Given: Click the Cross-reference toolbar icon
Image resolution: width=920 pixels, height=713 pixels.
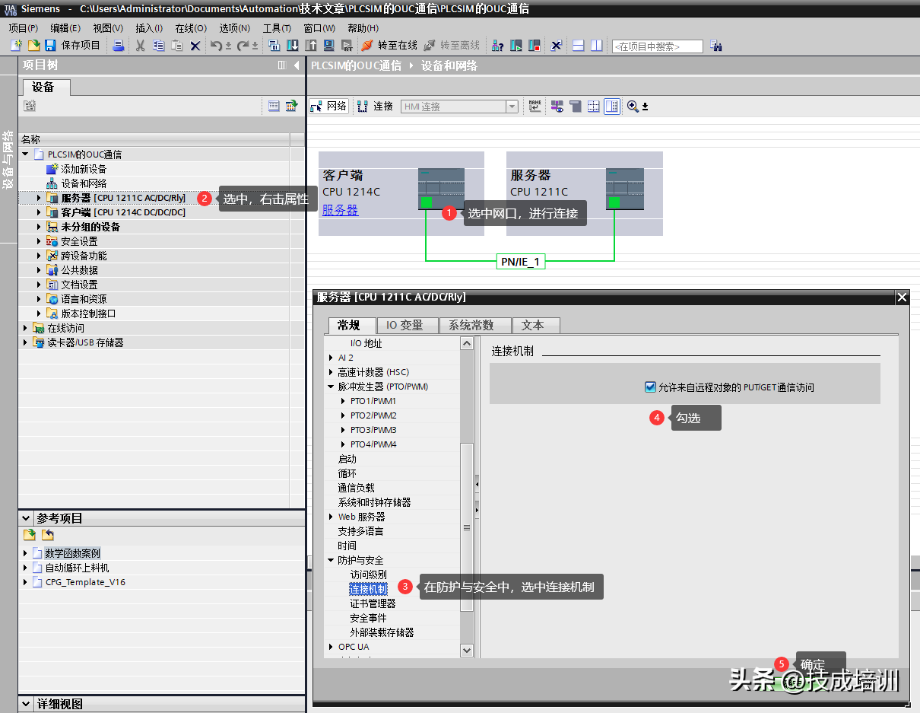Looking at the screenshot, I should [x=556, y=46].
